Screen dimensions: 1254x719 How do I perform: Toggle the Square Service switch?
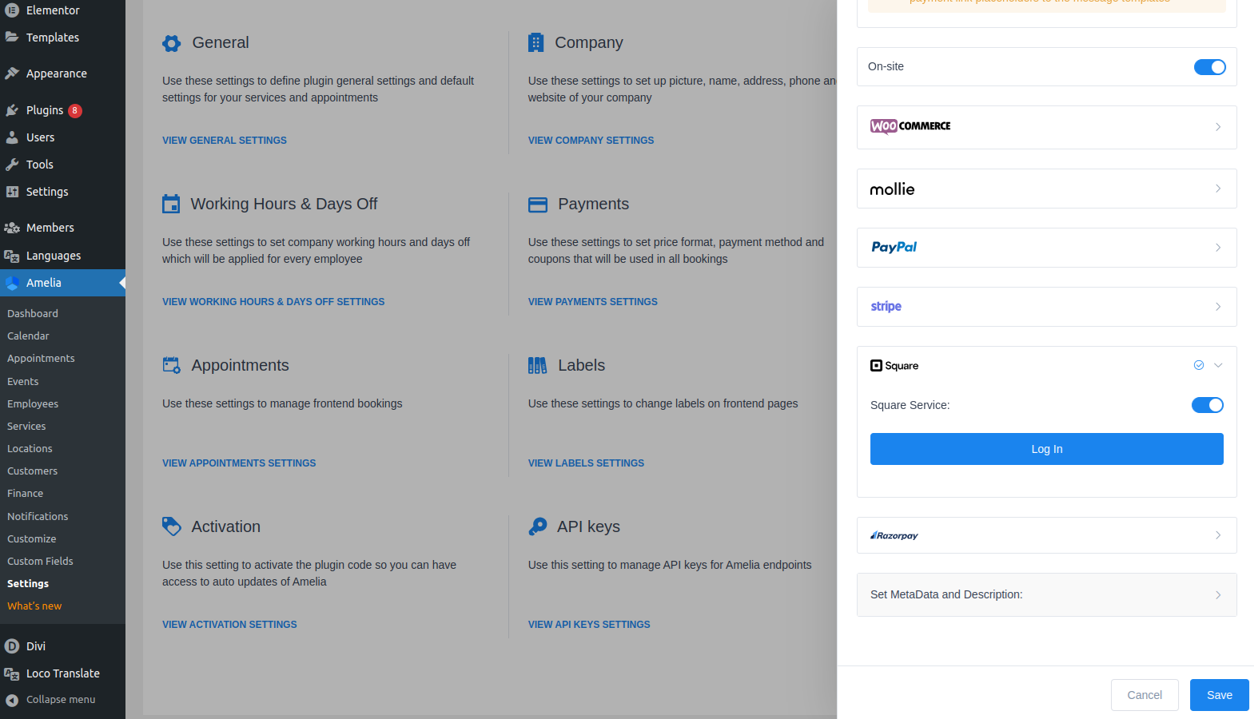click(x=1208, y=405)
